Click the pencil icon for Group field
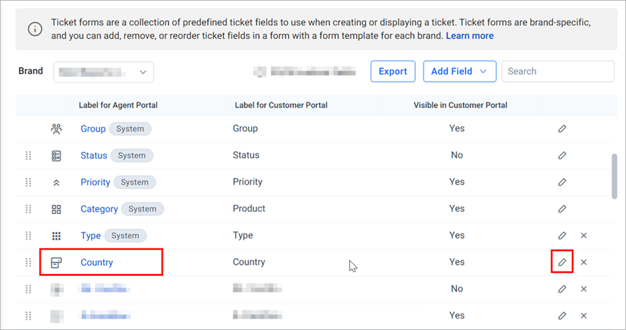 click(x=562, y=129)
